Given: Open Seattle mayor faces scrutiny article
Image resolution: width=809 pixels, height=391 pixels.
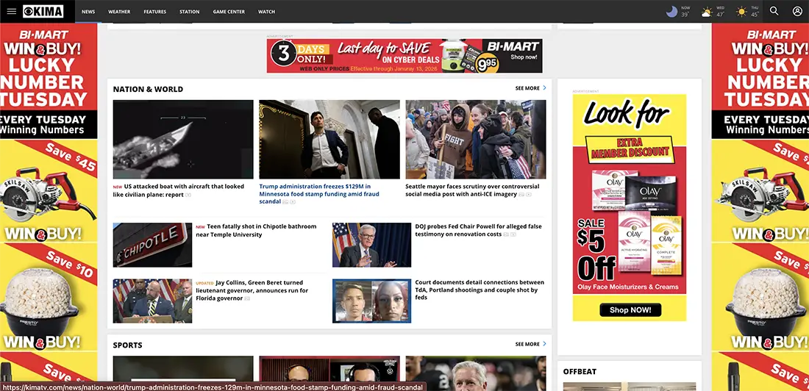Looking at the screenshot, I should pos(472,190).
